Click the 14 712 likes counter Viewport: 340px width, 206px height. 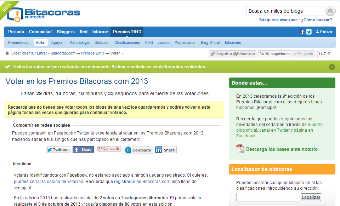pos(324,54)
